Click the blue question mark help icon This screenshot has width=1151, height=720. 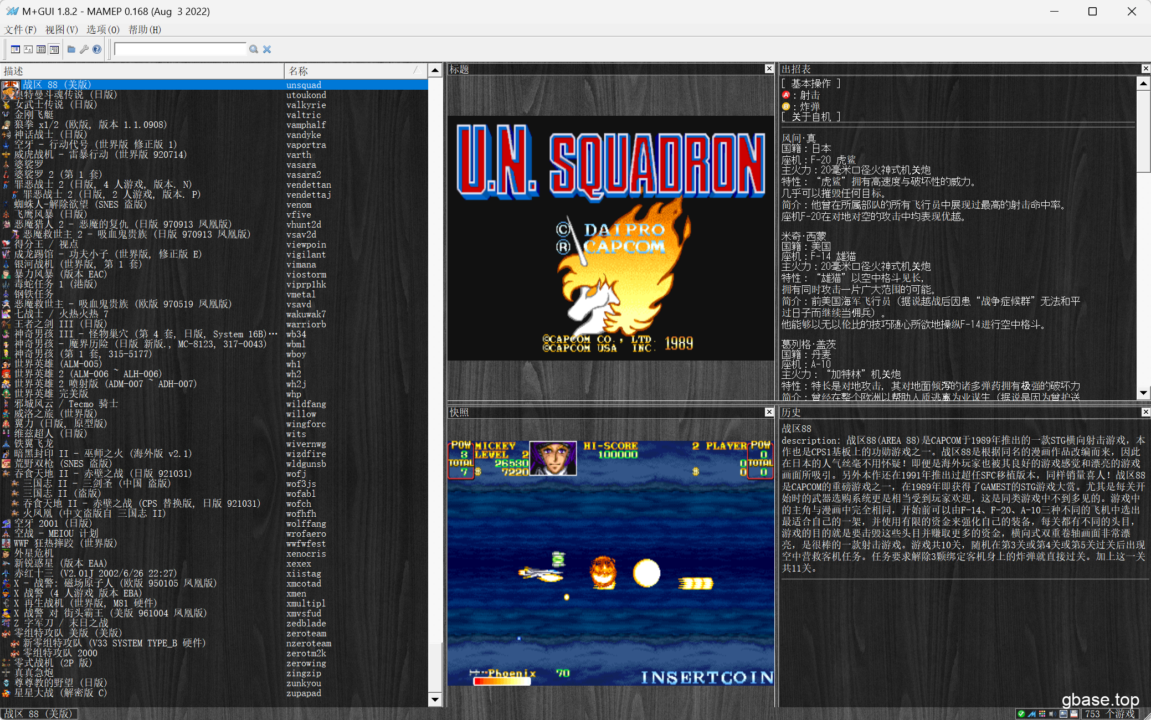click(x=97, y=49)
